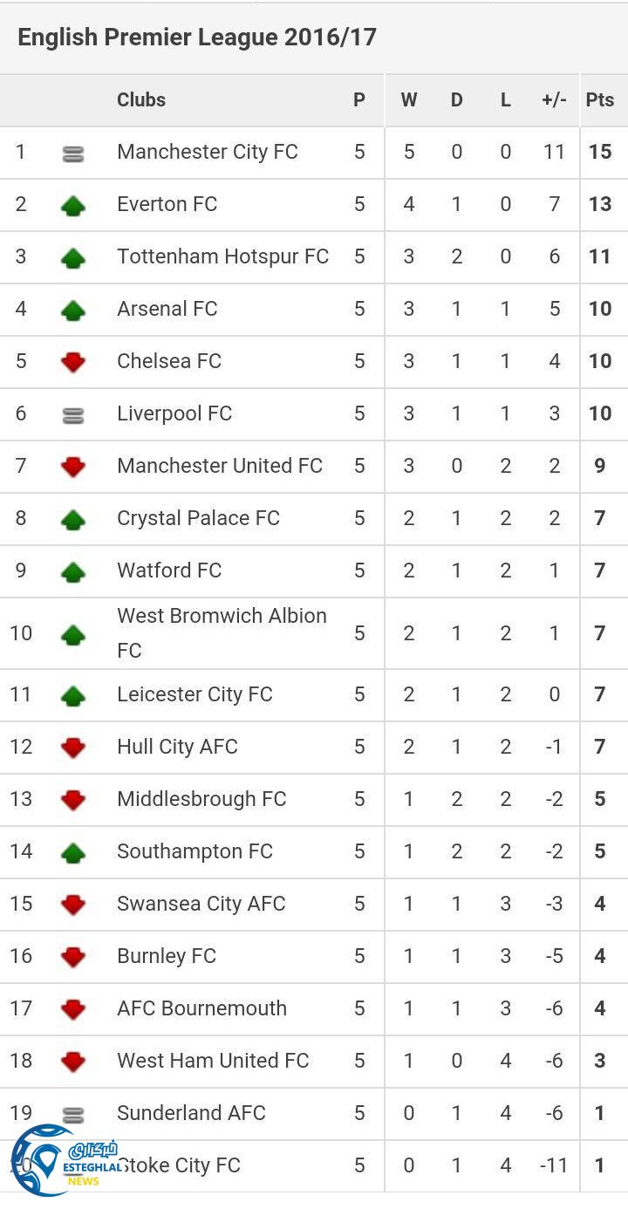Click the red down arrow beside West Ham
This screenshot has height=1216, width=628.
tap(73, 1062)
